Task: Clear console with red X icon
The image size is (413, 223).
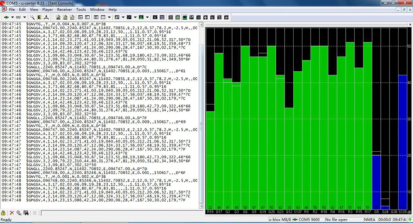Action: click(x=12, y=213)
